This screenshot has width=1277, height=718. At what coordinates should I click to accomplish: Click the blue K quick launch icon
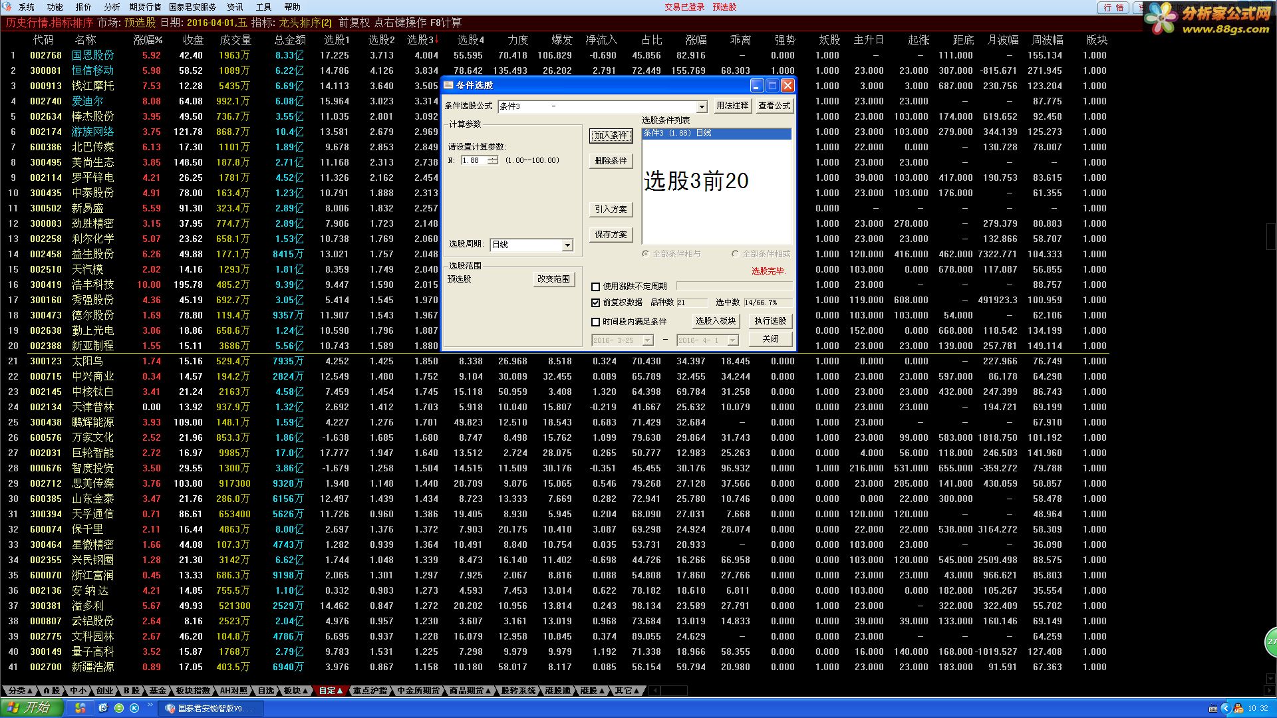(134, 709)
